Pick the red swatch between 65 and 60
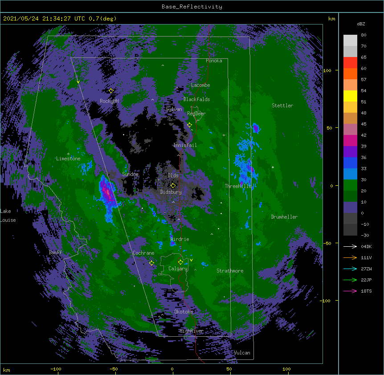Image resolution: width=384 pixels, height=375 pixels. click(350, 63)
